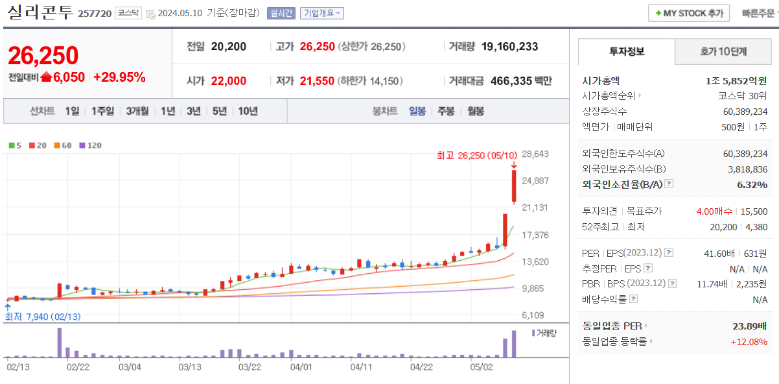
Task: Select the 10년 line chart period
Action: pos(248,111)
